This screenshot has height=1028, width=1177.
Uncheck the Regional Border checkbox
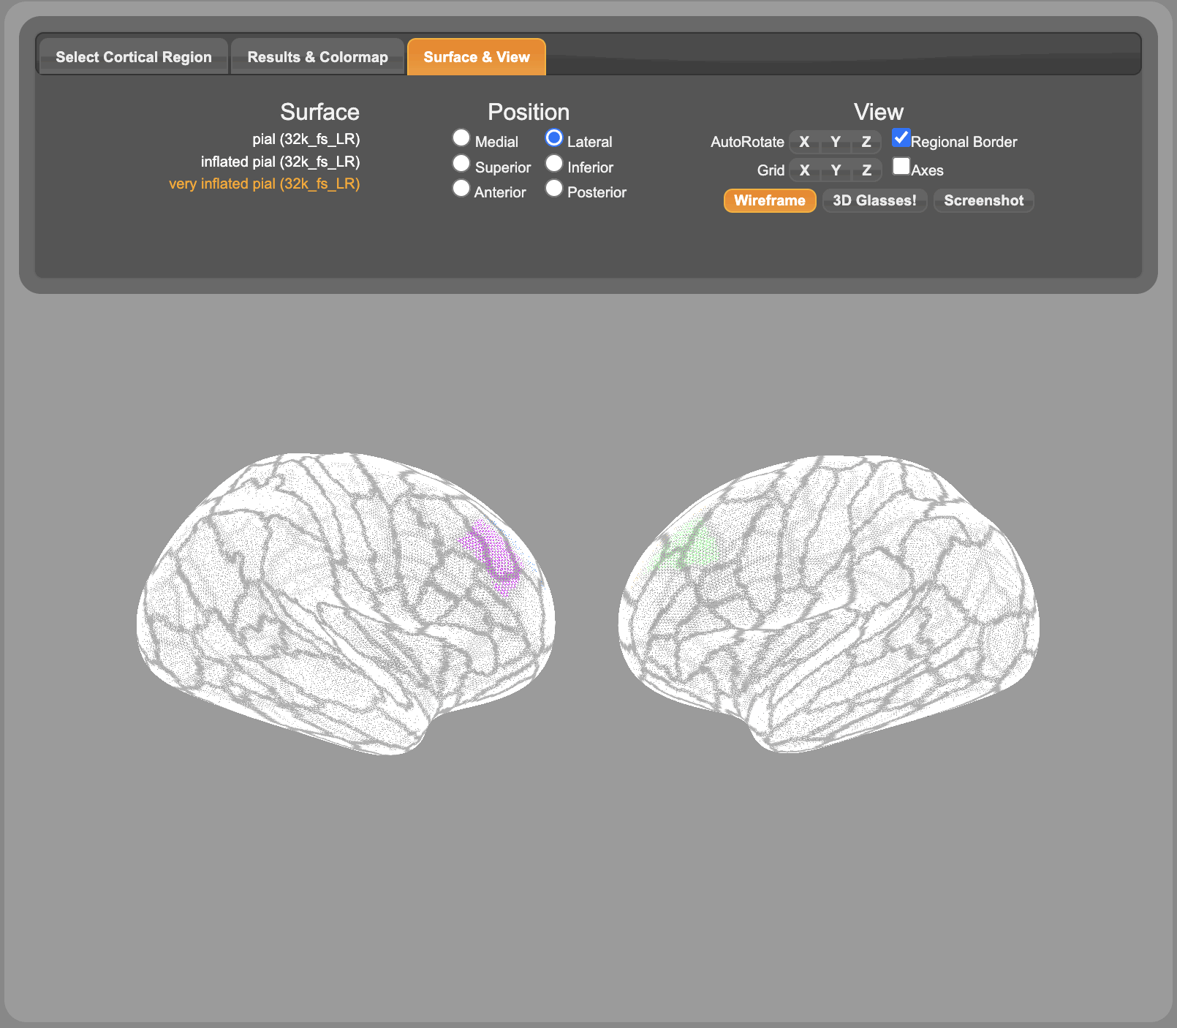tap(901, 138)
